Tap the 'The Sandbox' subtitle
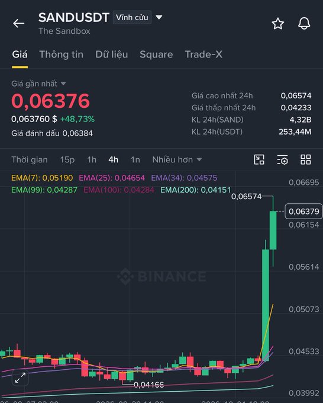The image size is (323, 403). (64, 31)
